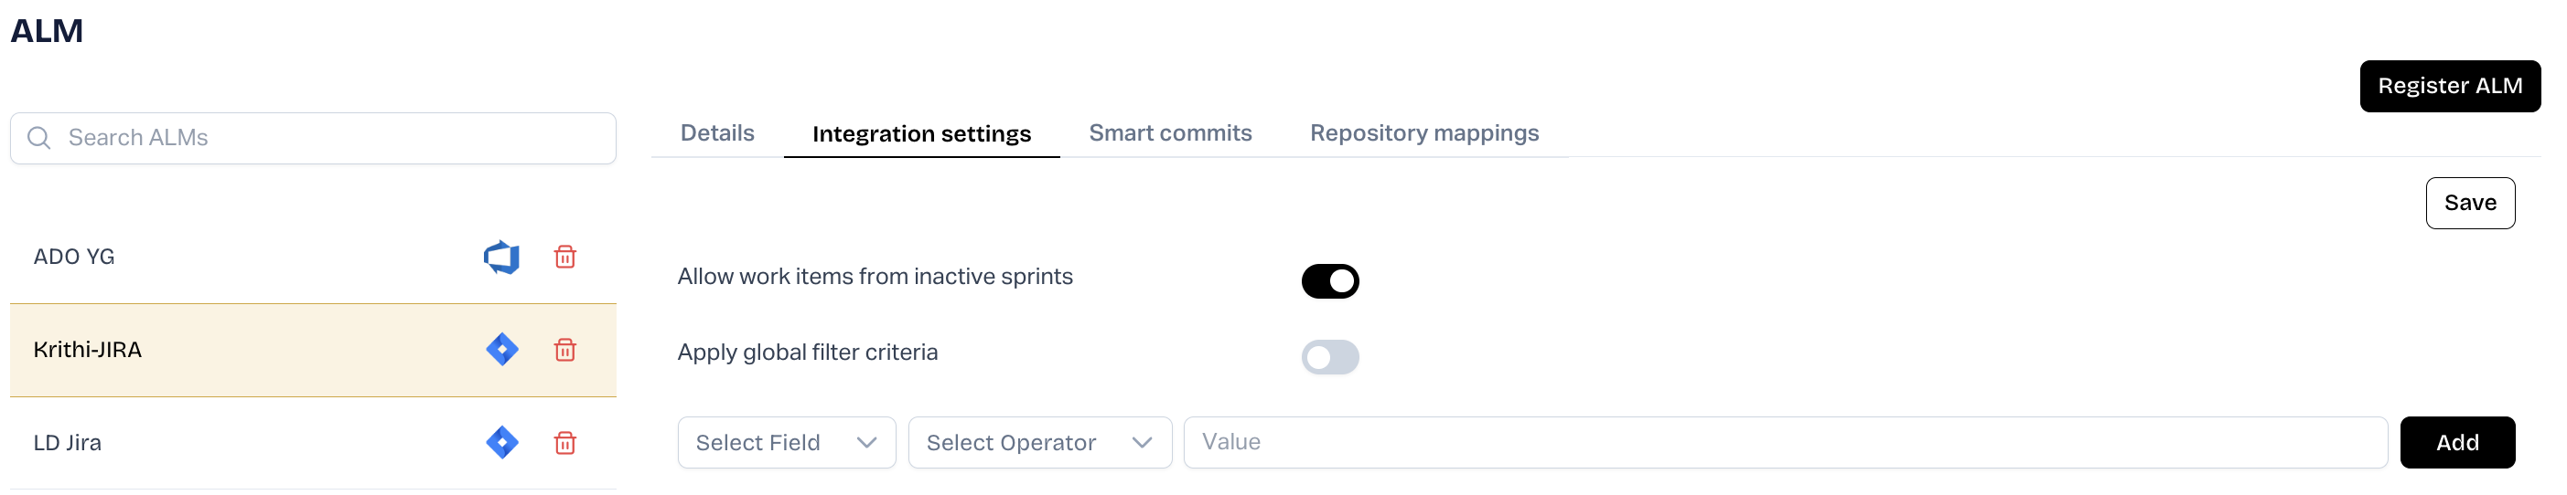Click the Search ALMs text box
The image size is (2567, 495).
click(328, 138)
